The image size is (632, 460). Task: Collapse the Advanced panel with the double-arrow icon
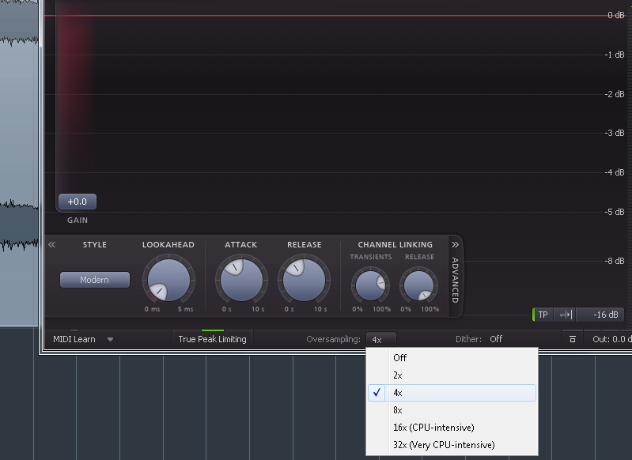coord(455,245)
